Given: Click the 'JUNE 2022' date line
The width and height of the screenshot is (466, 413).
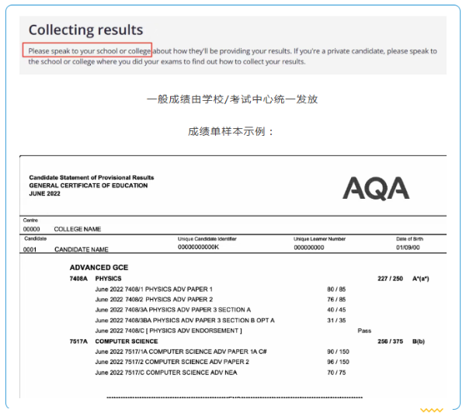Looking at the screenshot, I should click(44, 193).
